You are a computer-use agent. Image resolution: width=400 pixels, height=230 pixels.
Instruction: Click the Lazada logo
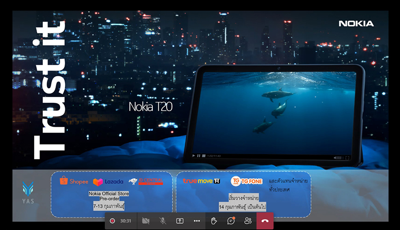point(108,182)
